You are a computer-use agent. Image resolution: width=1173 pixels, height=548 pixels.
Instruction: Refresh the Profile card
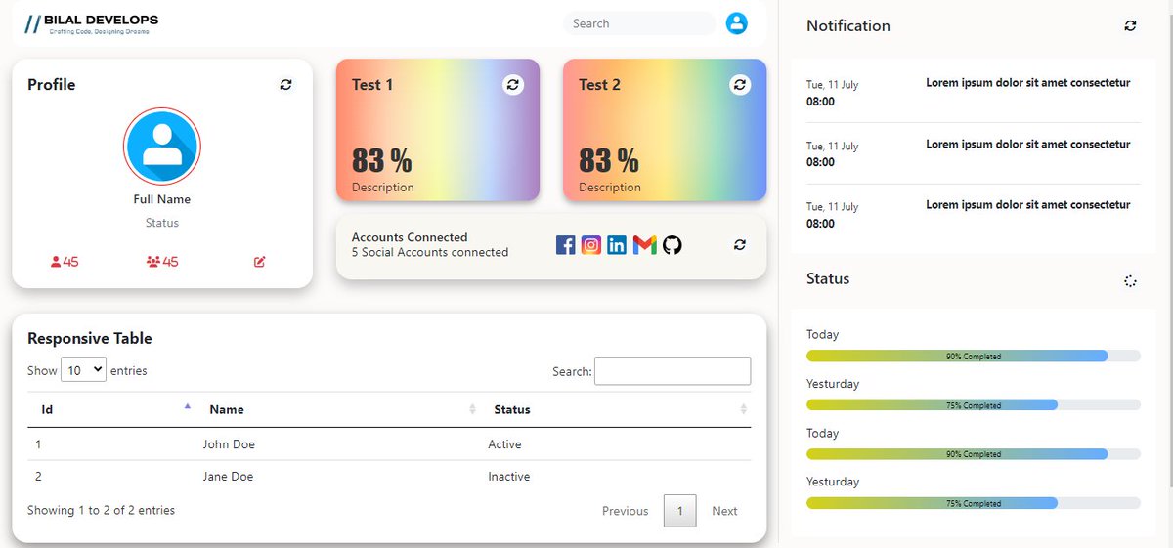(x=285, y=85)
